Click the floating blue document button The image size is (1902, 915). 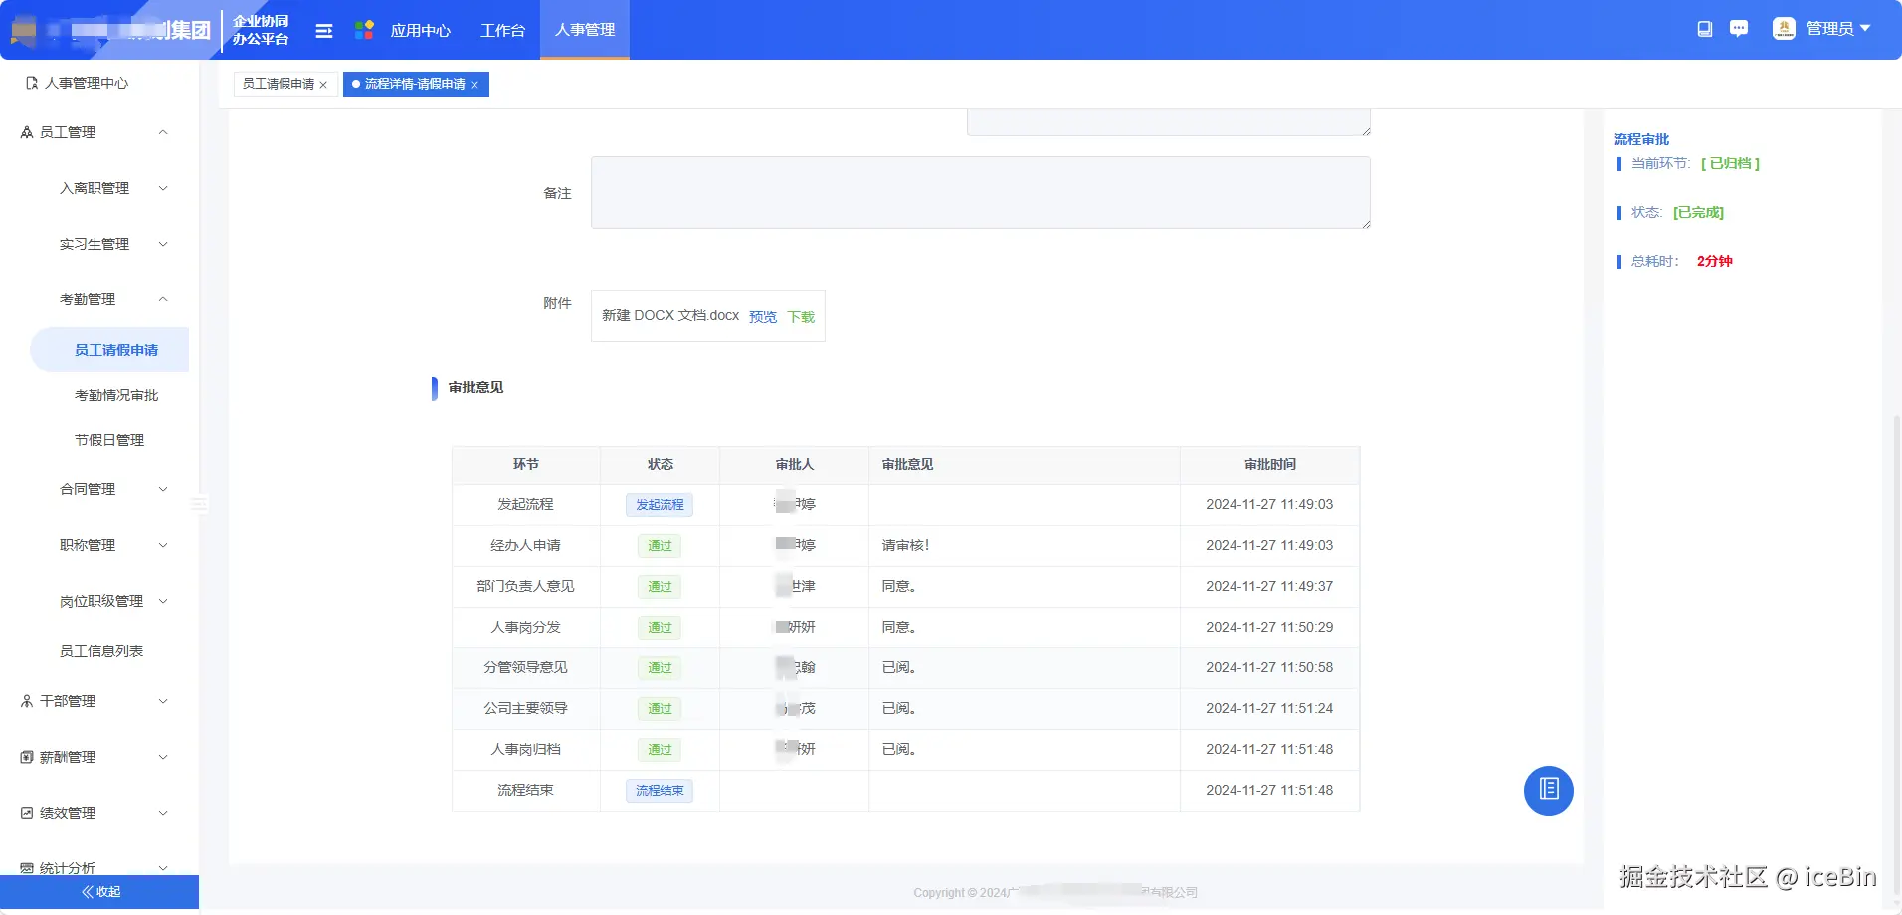1547,790
